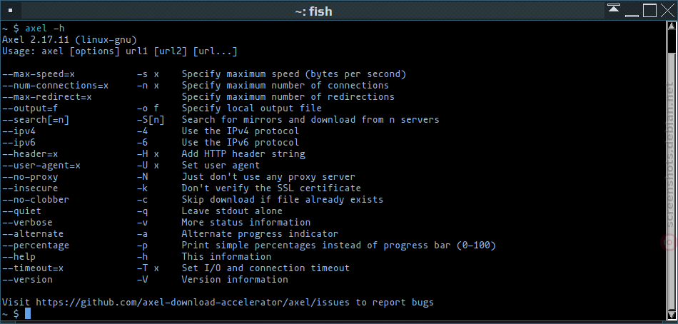678x324 pixels.
Task: Click the '--num-connections=x' option text
Action: click(56, 85)
